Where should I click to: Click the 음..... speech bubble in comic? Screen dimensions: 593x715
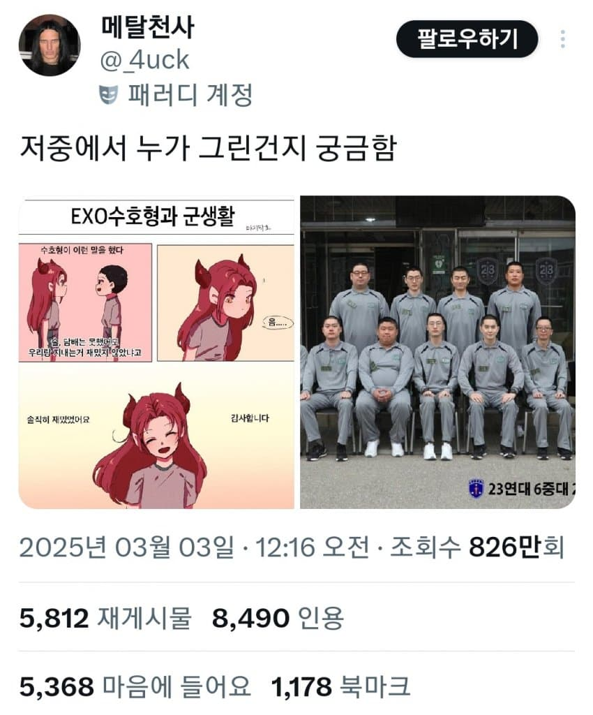click(278, 323)
